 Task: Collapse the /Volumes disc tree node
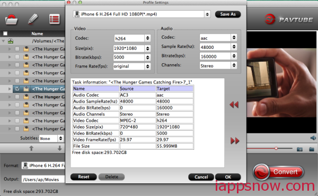4,41
